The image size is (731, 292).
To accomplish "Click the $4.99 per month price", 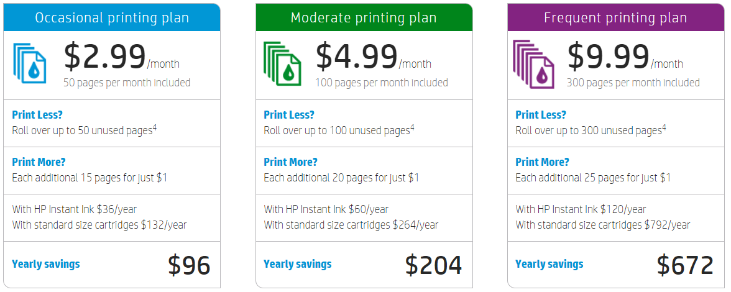I will (356, 57).
